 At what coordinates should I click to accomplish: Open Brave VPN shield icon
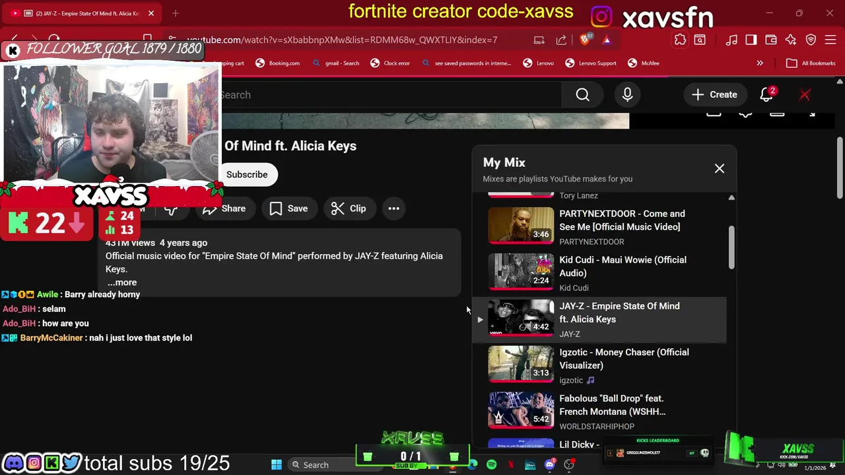pos(811,40)
